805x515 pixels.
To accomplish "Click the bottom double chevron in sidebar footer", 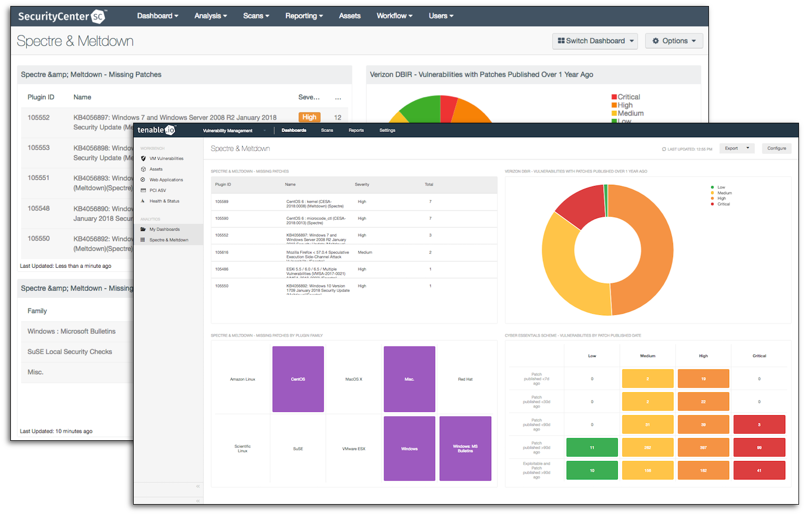I will tap(198, 500).
